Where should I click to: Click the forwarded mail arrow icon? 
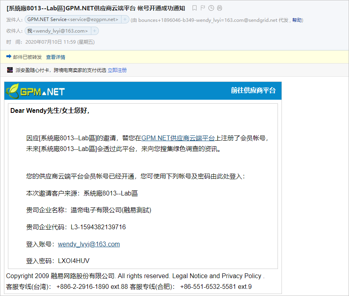point(9,56)
